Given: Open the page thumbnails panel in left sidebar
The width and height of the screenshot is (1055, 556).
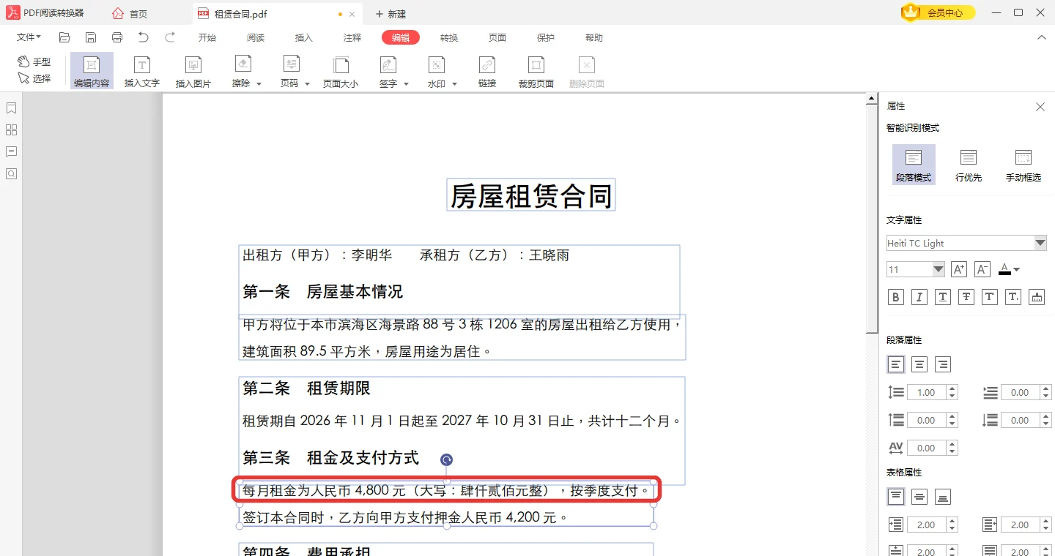Looking at the screenshot, I should (x=11, y=130).
